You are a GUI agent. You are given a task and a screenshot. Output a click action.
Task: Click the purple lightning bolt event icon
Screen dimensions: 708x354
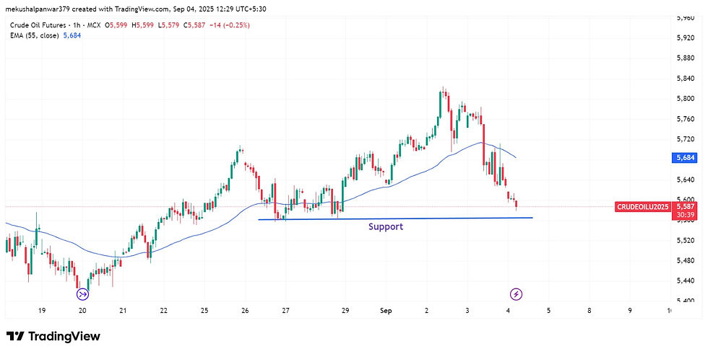coord(517,293)
